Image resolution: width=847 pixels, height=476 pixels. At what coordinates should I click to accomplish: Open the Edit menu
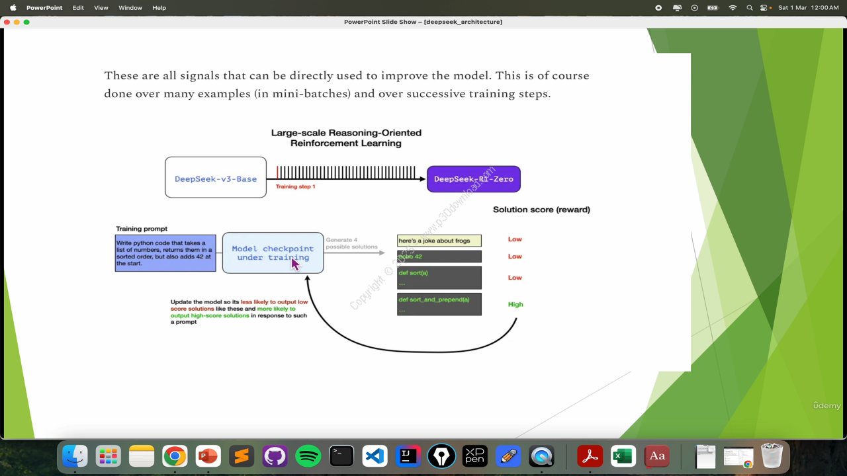78,8
